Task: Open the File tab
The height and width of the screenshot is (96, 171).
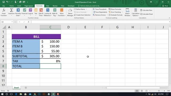Action: coord(3,6)
